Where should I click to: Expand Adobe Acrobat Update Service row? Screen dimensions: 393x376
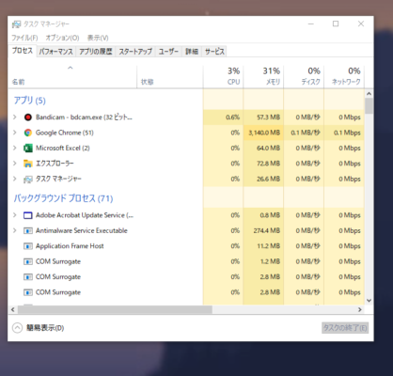point(14,215)
